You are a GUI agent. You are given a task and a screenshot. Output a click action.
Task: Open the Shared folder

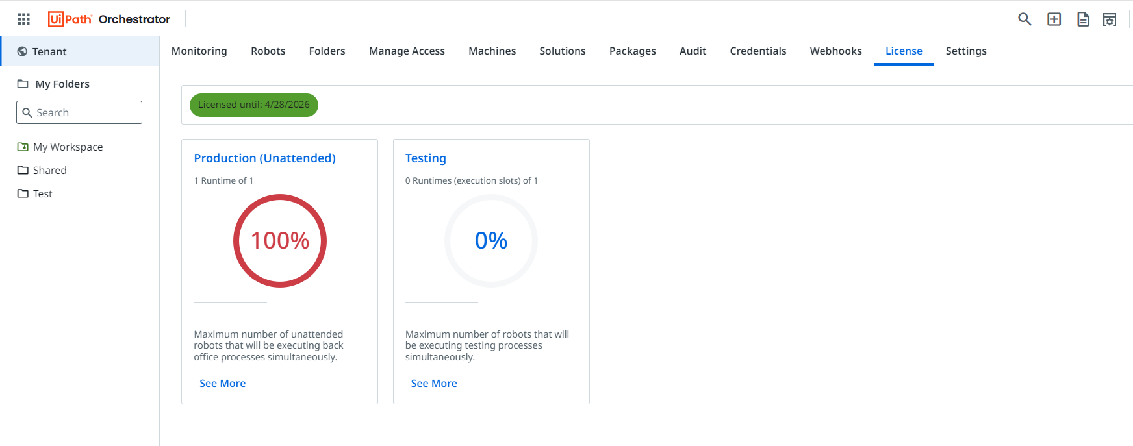click(49, 170)
